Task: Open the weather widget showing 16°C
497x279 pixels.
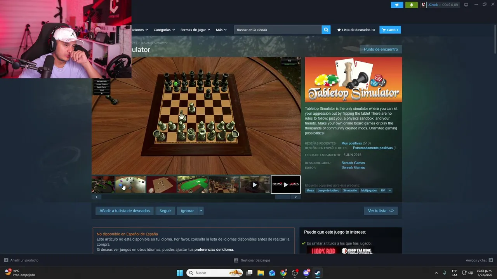Action: click(20, 273)
